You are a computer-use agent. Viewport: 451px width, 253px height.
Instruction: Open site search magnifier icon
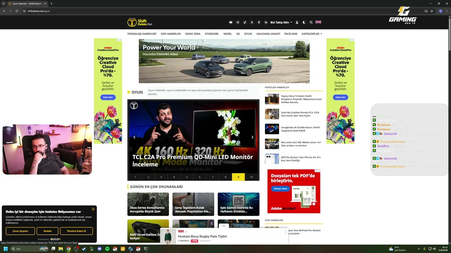[311, 22]
